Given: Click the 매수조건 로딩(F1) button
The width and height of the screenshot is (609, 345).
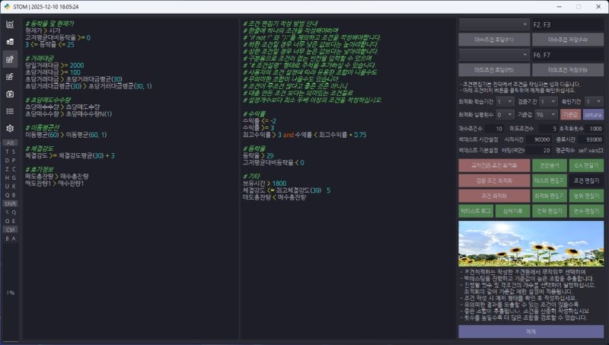Looking at the screenshot, I should (494, 39).
